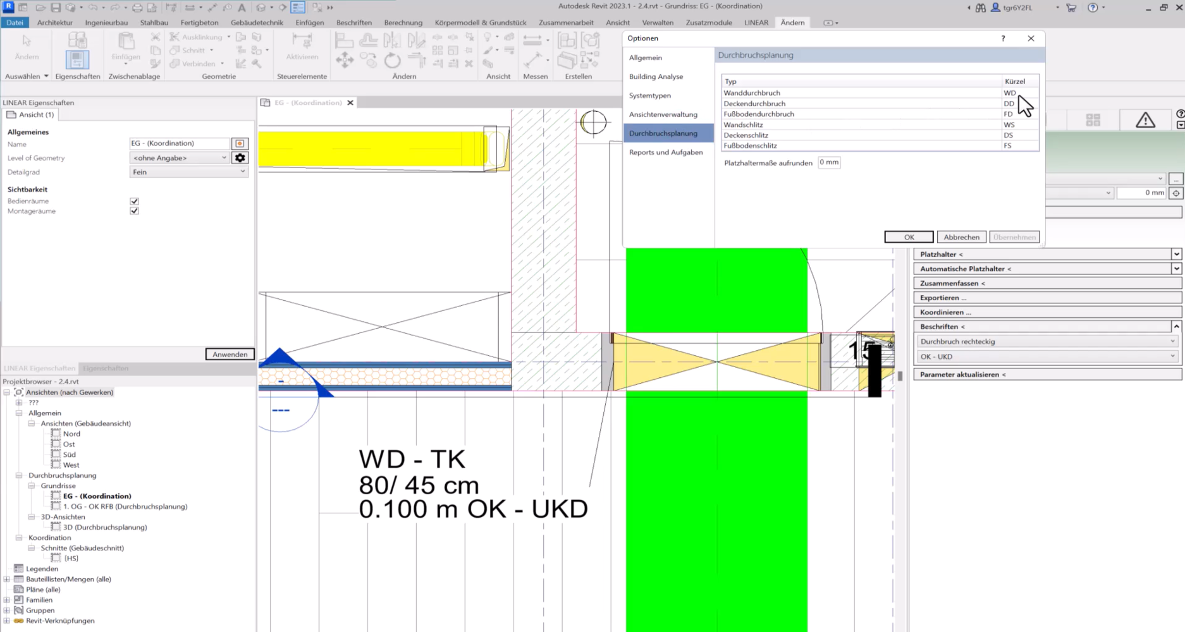This screenshot has width=1185, height=632.
Task: Click the Anwenden button
Action: click(x=230, y=355)
